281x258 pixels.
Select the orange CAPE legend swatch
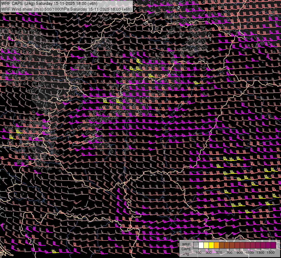[x=216, y=245]
